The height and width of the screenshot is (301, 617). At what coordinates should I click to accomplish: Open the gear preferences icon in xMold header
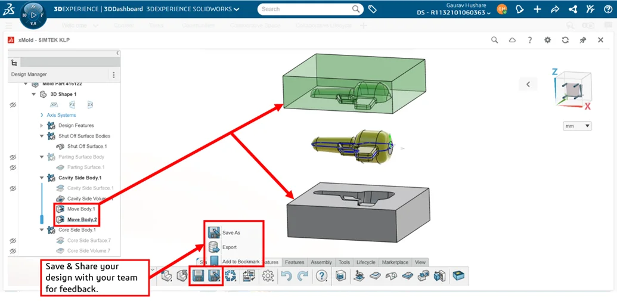click(547, 40)
